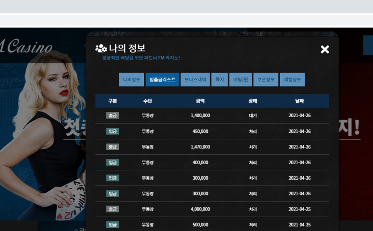The image size is (373, 231).
Task: Click the 대기 status in the first row
Action: point(253,115)
